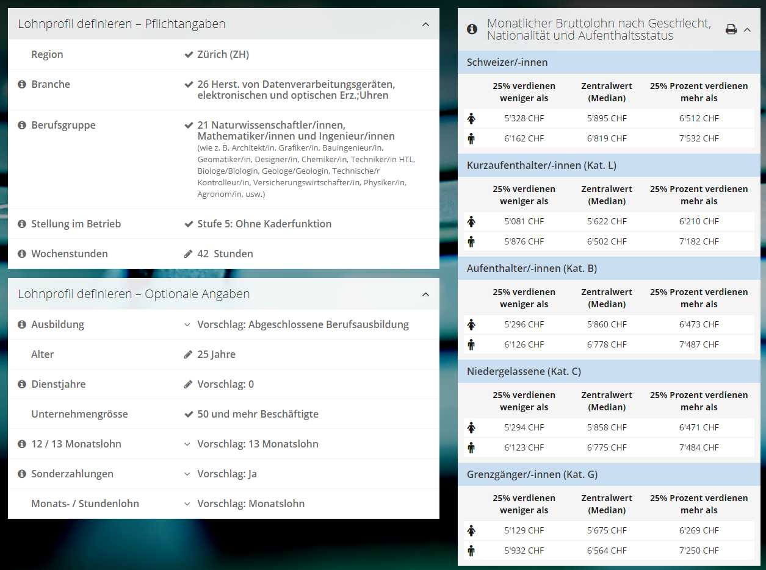Click the info icon next to Berufsgruppe
766x570 pixels.
[x=22, y=125]
